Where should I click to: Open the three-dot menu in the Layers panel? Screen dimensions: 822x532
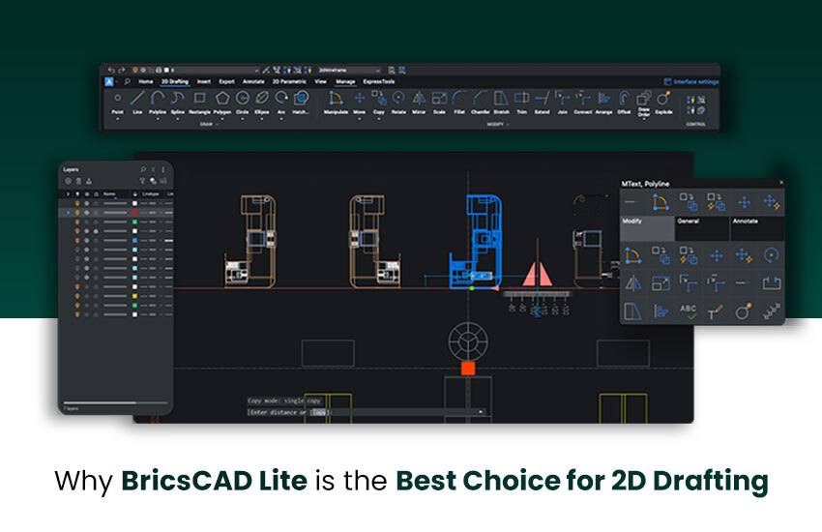[x=163, y=169]
